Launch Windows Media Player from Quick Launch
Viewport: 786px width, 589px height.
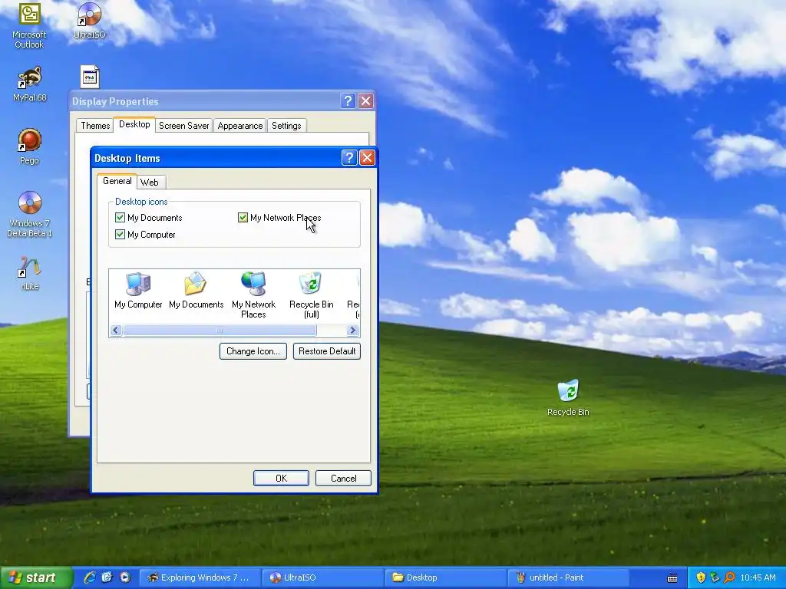point(124,577)
